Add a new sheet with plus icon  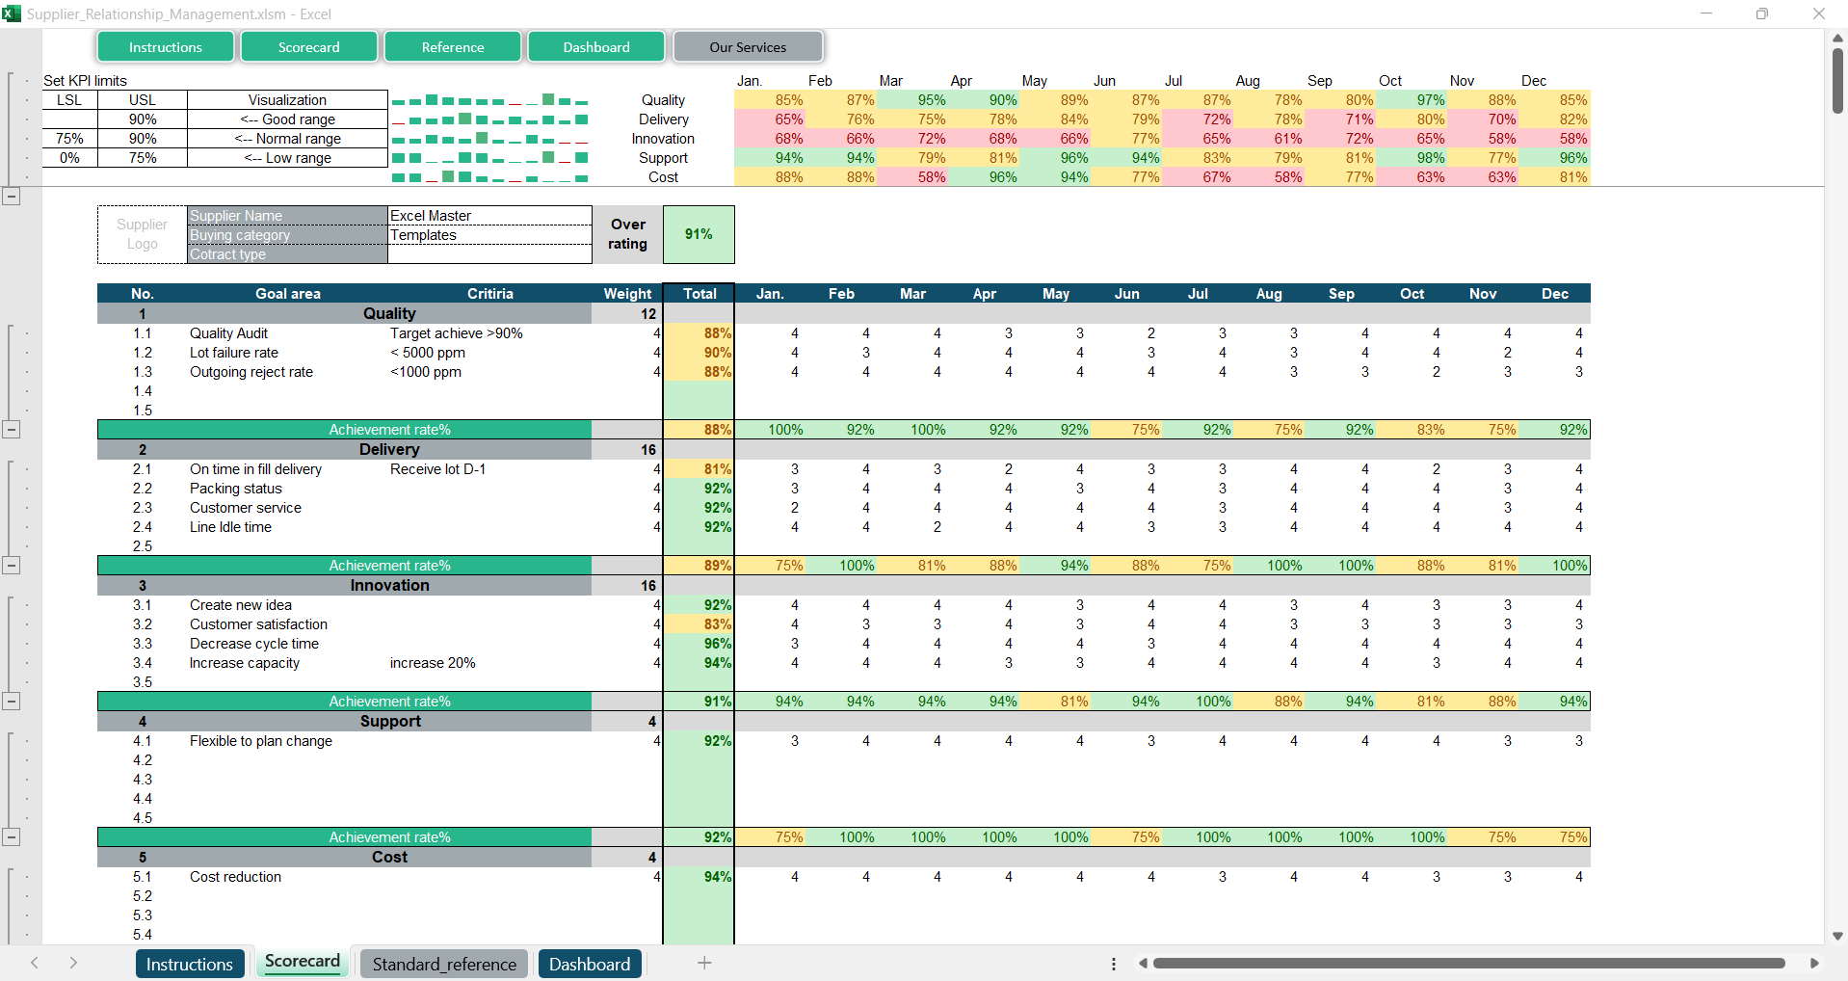point(704,963)
